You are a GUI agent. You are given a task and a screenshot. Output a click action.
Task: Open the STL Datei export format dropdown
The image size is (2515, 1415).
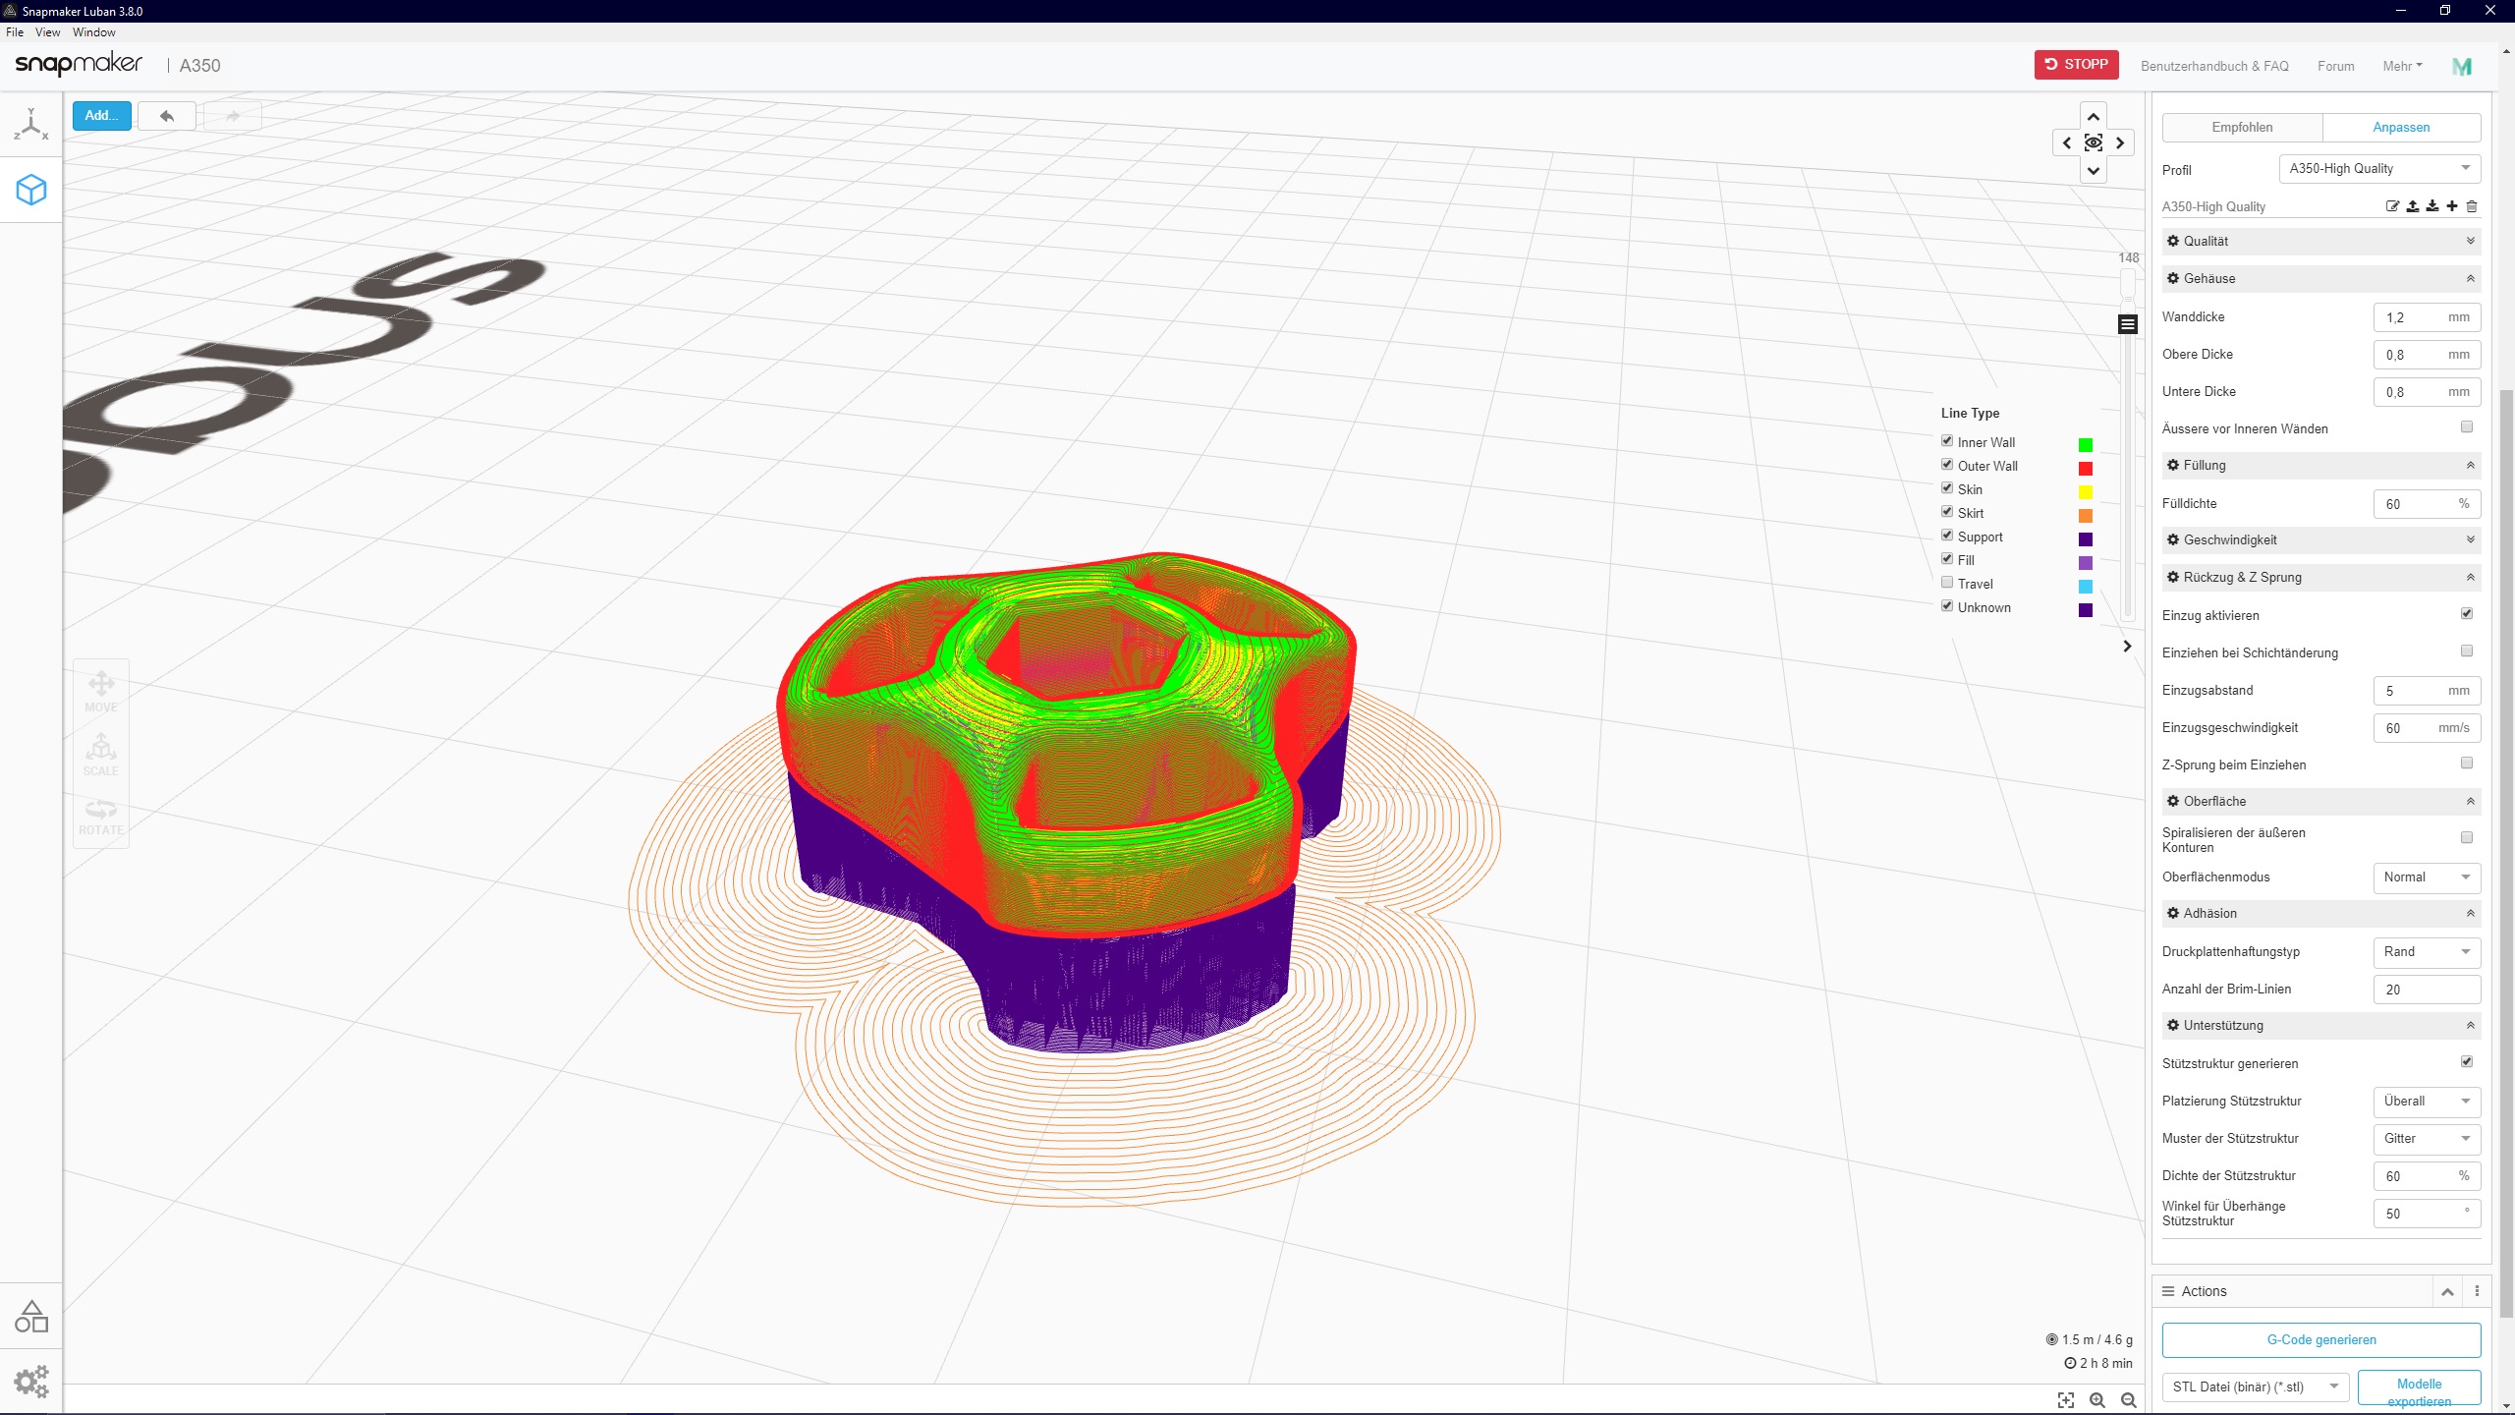point(2256,1387)
